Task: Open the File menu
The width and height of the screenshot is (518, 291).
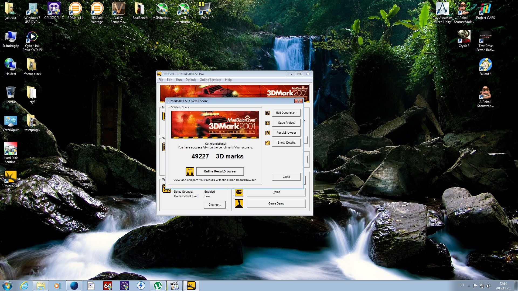Action: point(161,80)
